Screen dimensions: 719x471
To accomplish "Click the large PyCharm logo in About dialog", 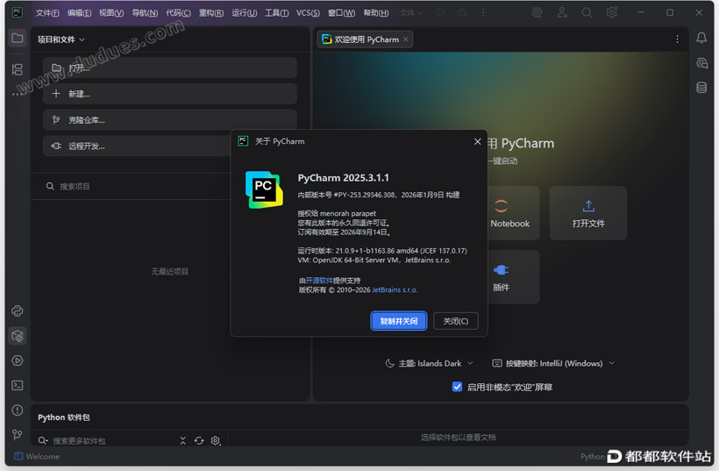I will 264,189.
